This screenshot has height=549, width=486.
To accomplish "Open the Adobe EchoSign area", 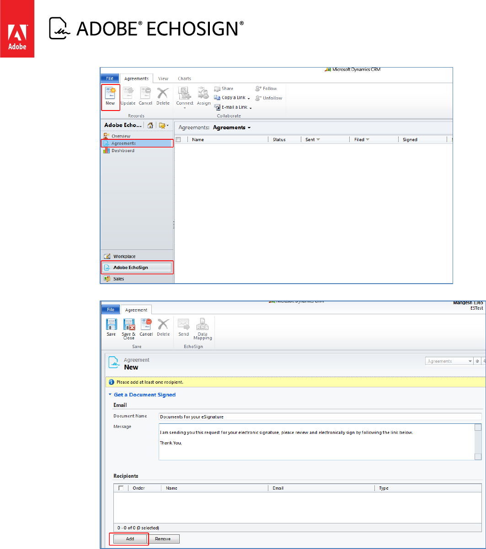I will click(x=137, y=268).
